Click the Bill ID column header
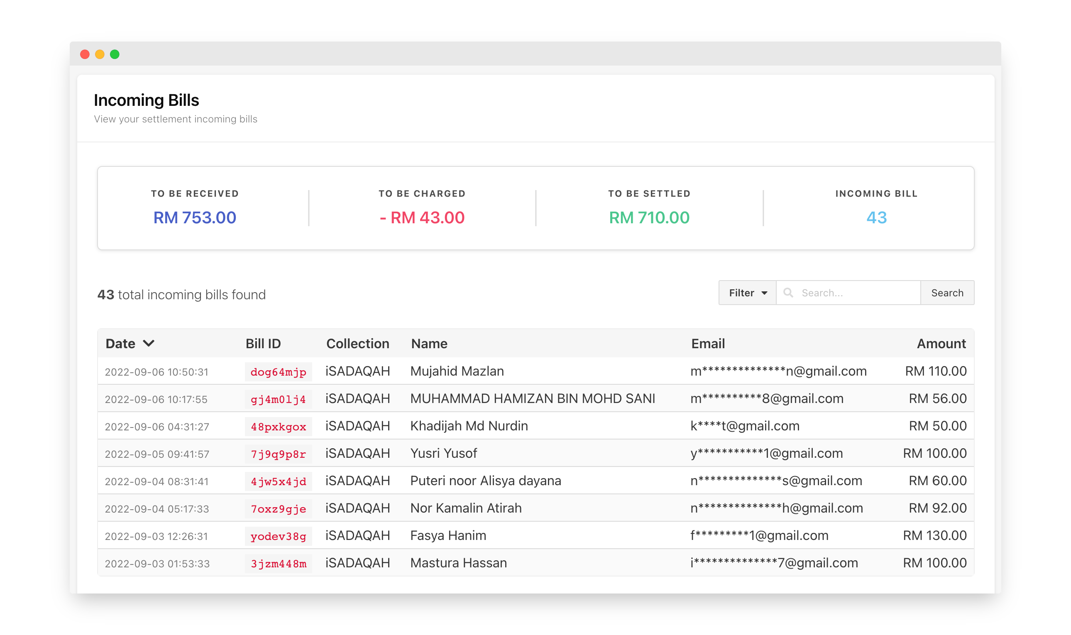The height and width of the screenshot is (635, 1071). click(x=263, y=343)
